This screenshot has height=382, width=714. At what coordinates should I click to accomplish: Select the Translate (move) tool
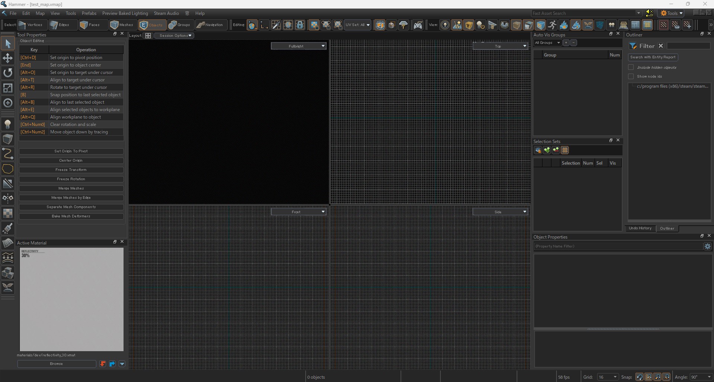[x=7, y=58]
